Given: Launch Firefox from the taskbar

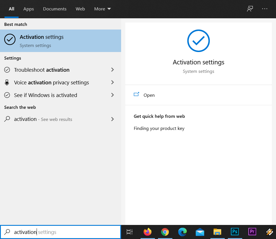Looking at the screenshot, I should (148, 232).
